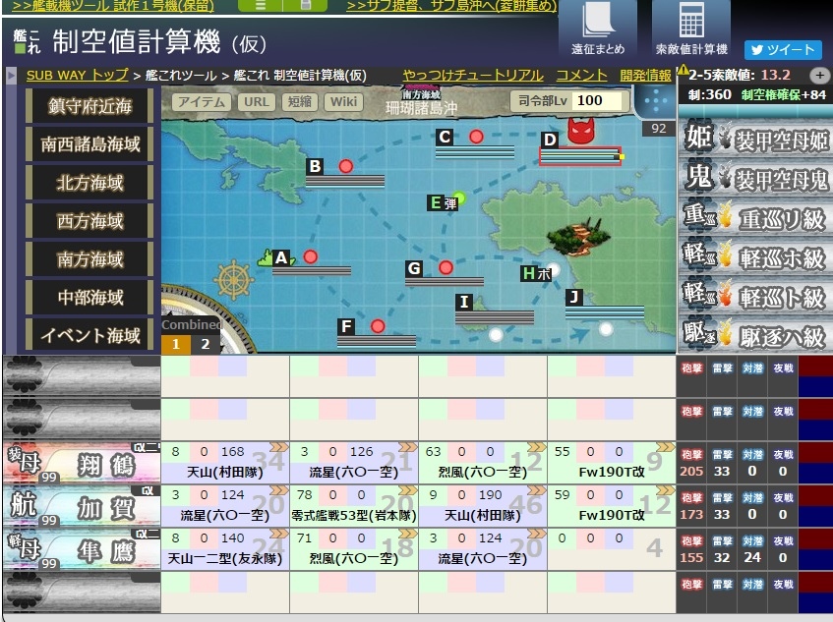Select the 南方海域 area
Screen dimensions: 833x622
(x=89, y=259)
